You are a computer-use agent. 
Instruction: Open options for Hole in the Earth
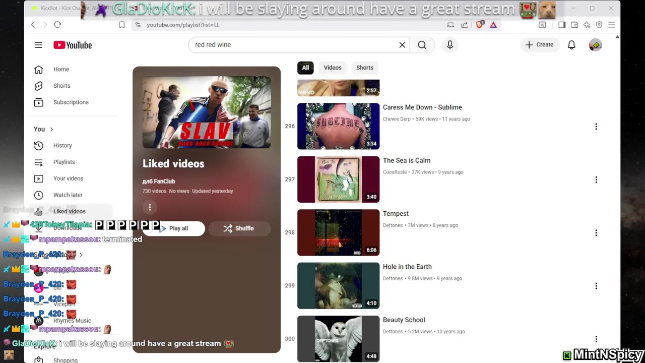coord(596,286)
